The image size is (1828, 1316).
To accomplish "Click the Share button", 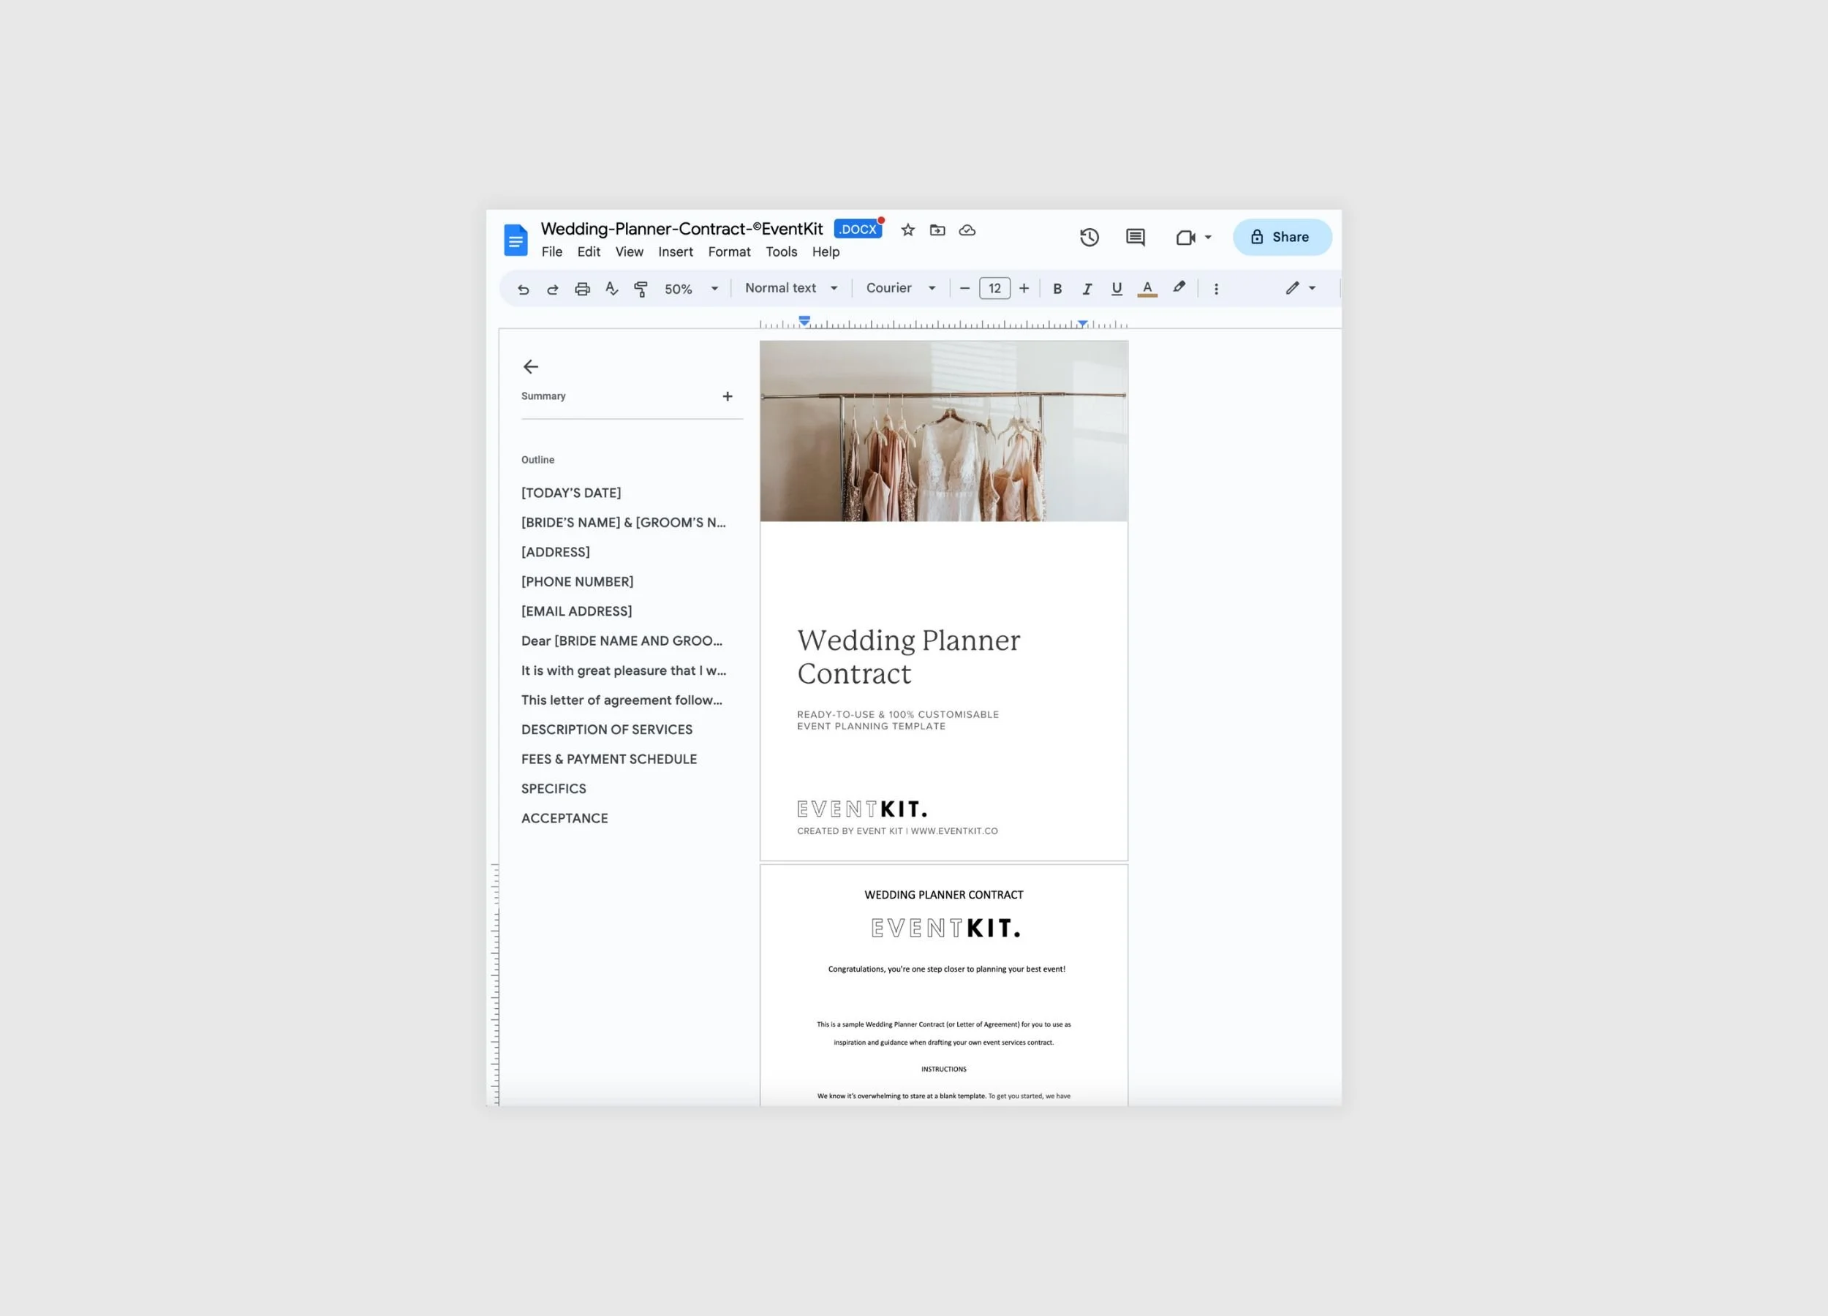I will click(1282, 237).
